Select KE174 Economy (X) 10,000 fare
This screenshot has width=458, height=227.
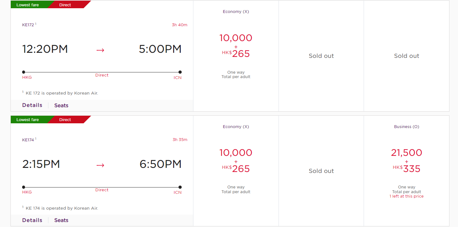pyautogui.click(x=236, y=161)
